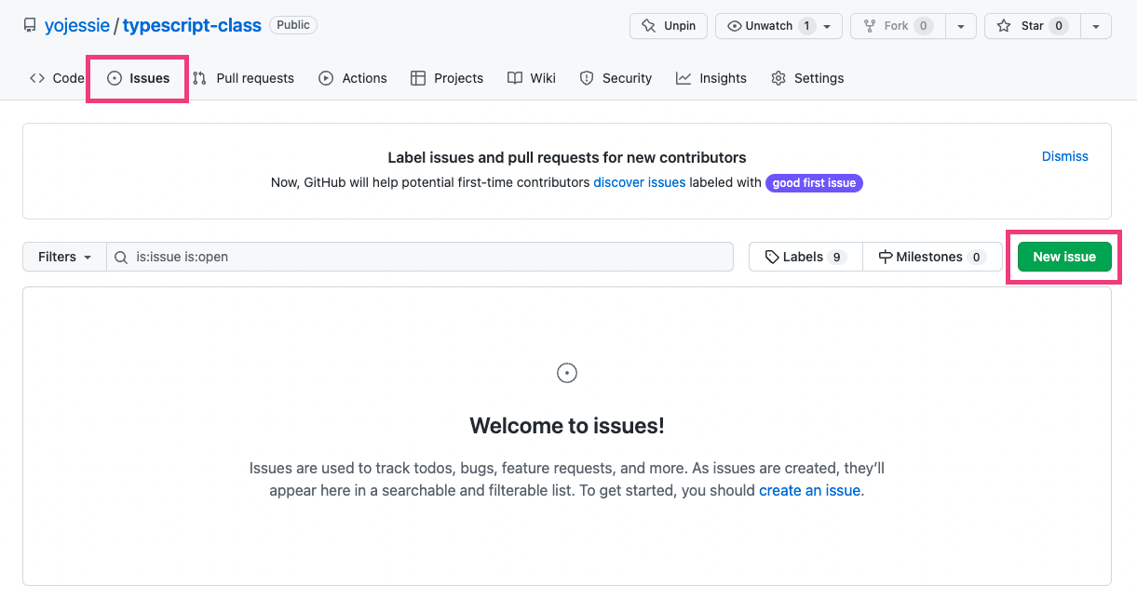Click the disabled Fork button
Image resolution: width=1137 pixels, height=597 pixels.
898,26
